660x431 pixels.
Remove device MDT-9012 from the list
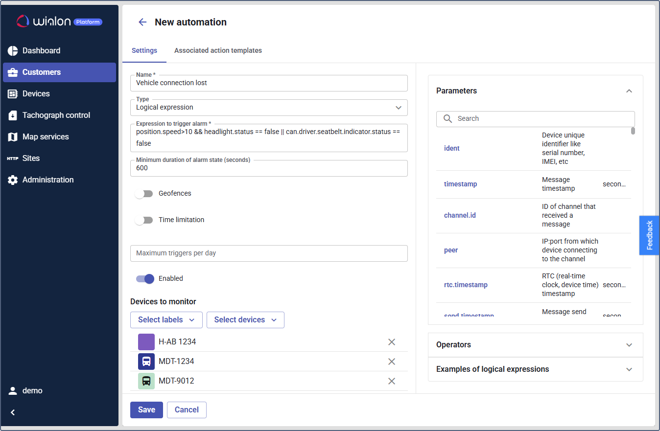click(x=391, y=381)
